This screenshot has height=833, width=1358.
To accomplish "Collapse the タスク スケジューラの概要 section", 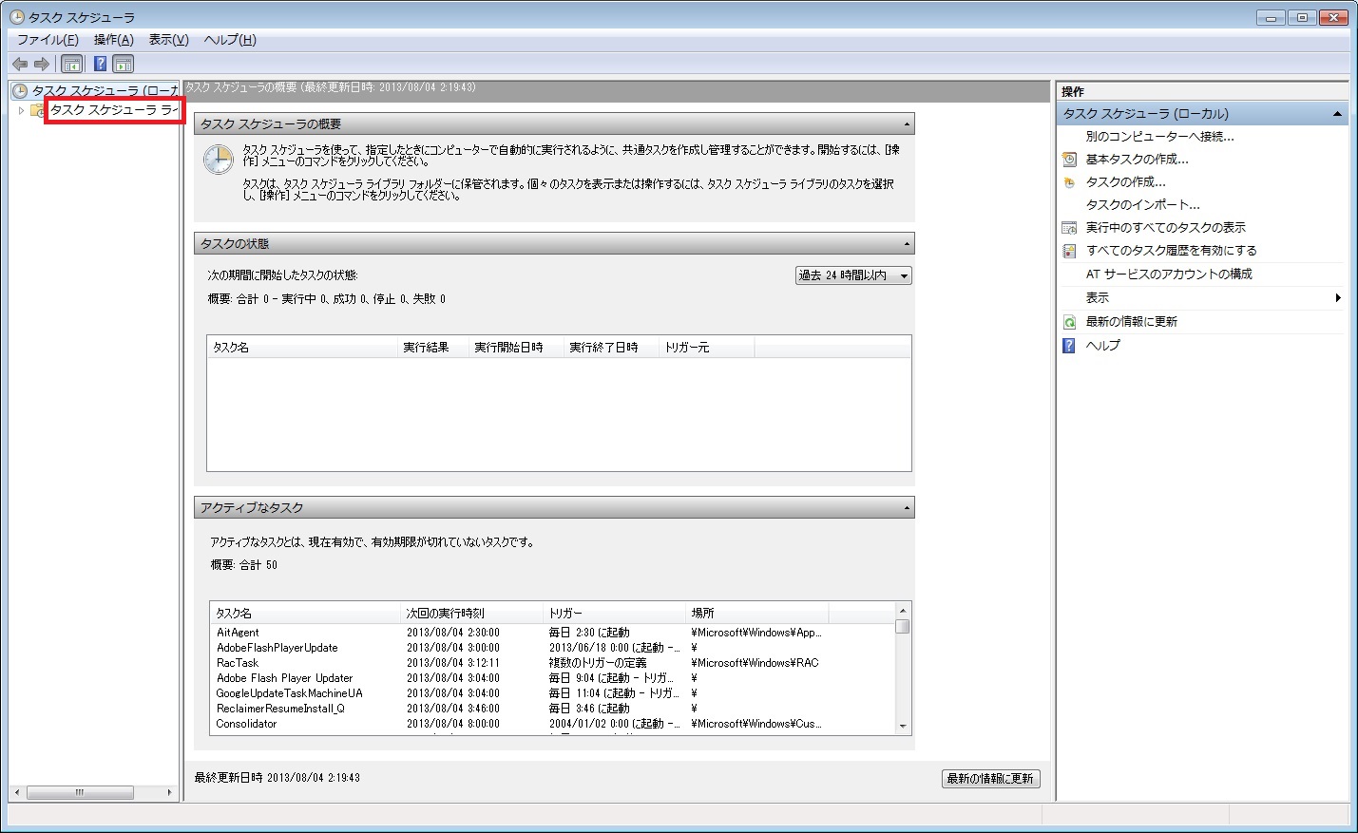I will pyautogui.click(x=907, y=124).
